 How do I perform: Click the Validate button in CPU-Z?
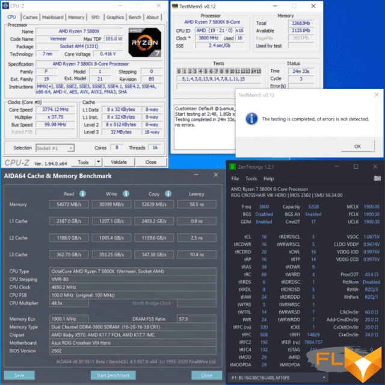pos(119,162)
